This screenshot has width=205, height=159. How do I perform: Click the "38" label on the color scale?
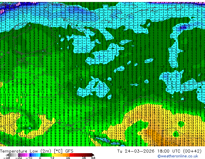coord(84,158)
